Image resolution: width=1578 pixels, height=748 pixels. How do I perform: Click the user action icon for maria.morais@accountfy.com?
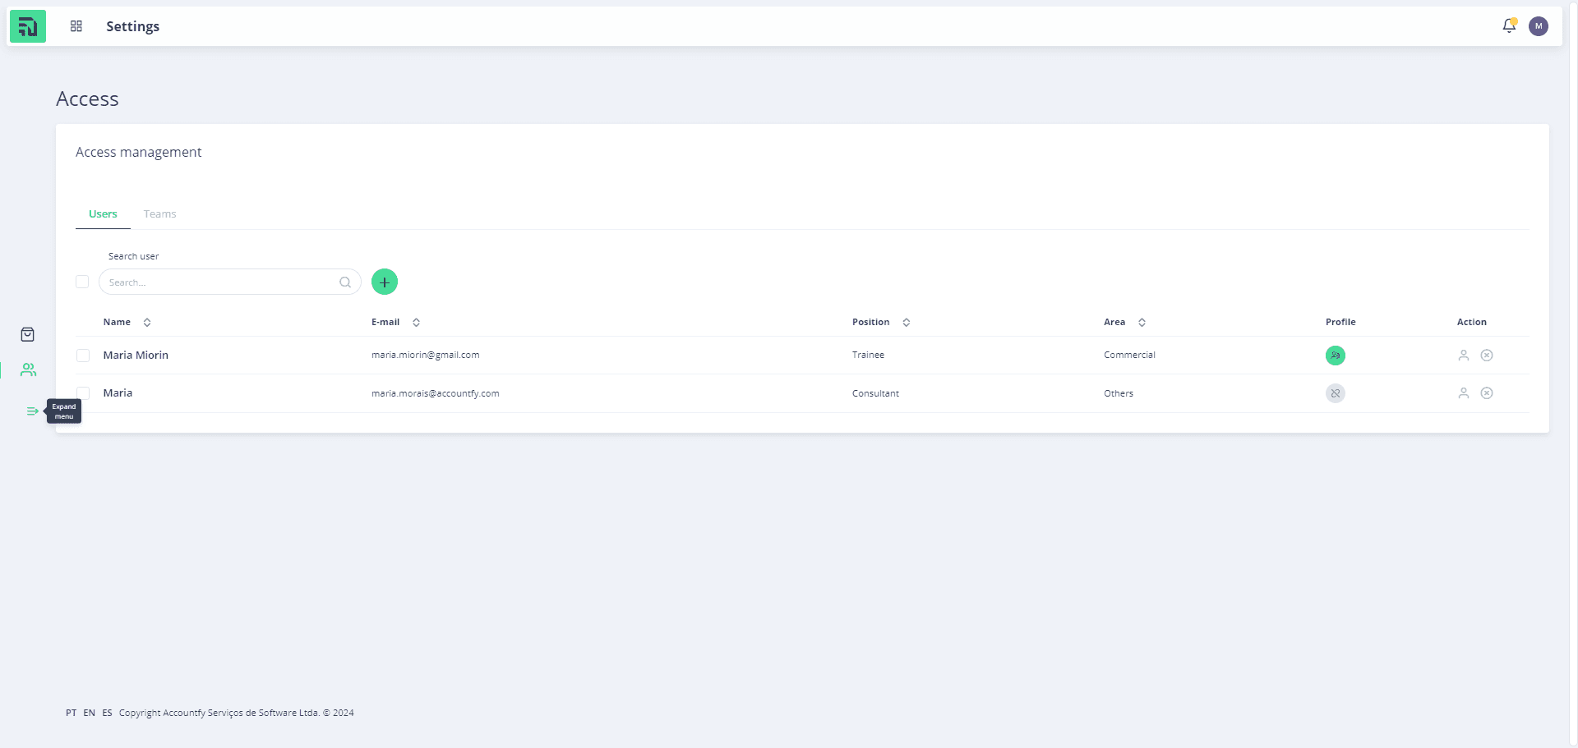tap(1464, 393)
